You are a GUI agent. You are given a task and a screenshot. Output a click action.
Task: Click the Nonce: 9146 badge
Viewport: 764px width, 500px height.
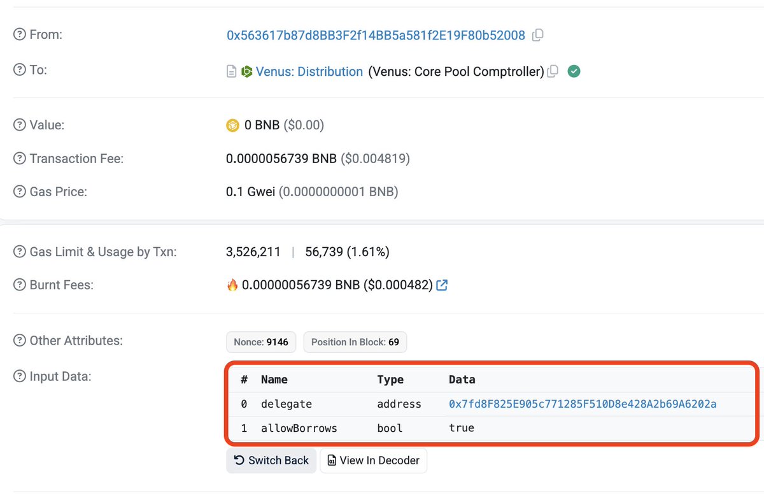coord(261,342)
